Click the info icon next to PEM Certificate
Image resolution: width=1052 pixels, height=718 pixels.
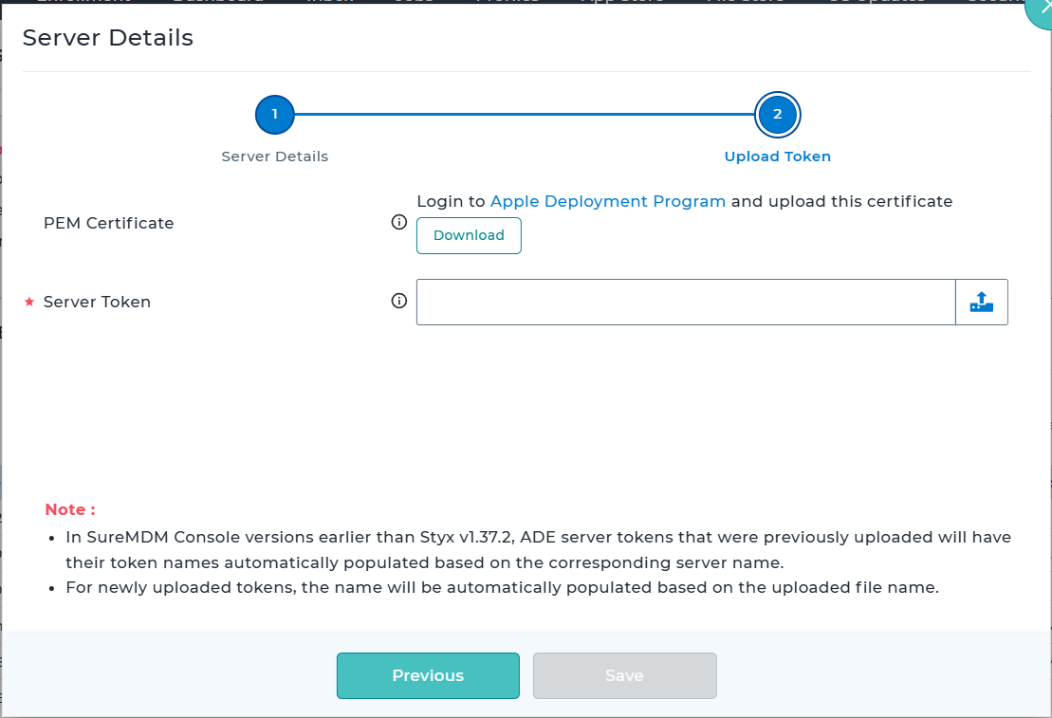click(399, 223)
